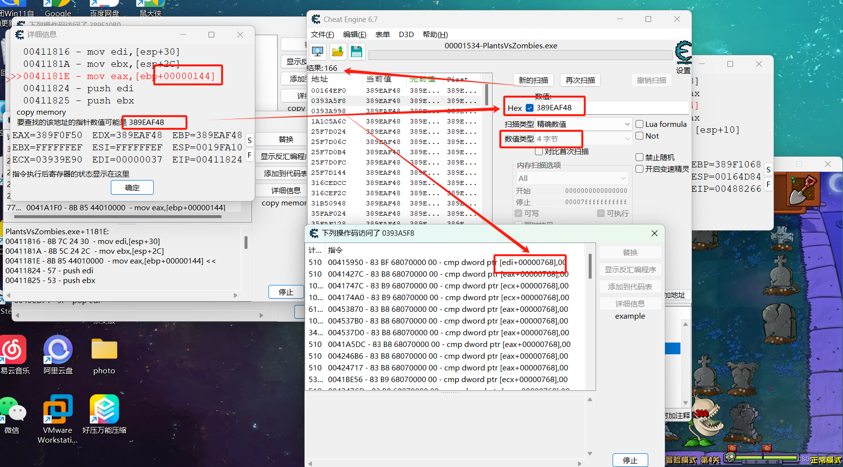Toggle the 可写 checkbox
This screenshot has height=467, width=843.
click(518, 213)
